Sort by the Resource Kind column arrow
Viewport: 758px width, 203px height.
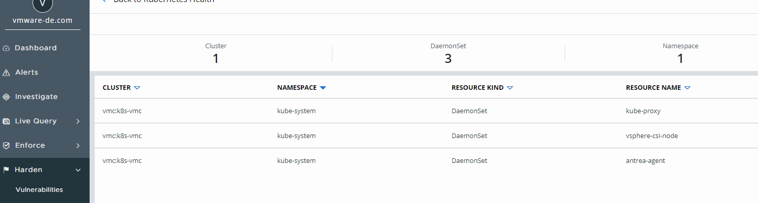click(x=510, y=88)
